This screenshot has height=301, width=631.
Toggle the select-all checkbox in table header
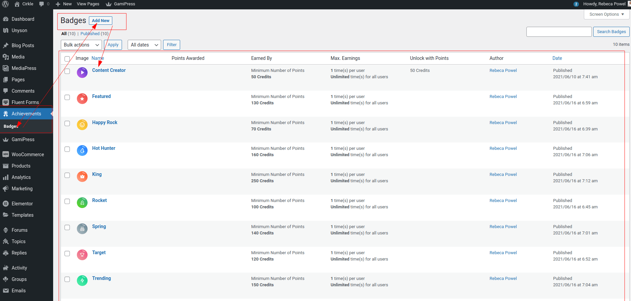click(67, 59)
